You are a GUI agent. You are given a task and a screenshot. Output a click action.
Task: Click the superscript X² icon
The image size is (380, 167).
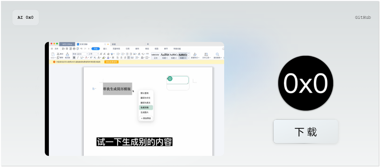(x=91, y=58)
